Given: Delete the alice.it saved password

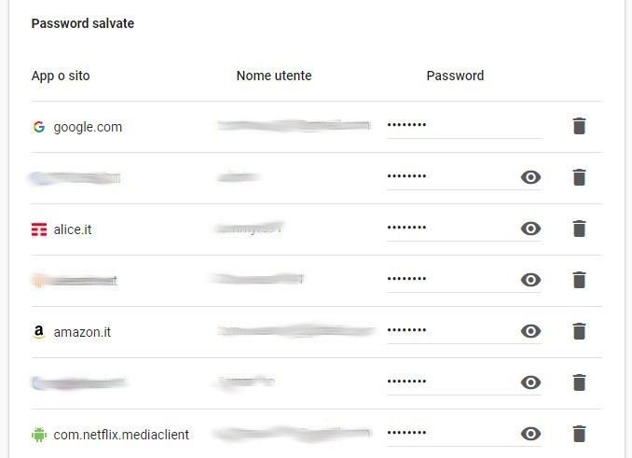Looking at the screenshot, I should [579, 229].
